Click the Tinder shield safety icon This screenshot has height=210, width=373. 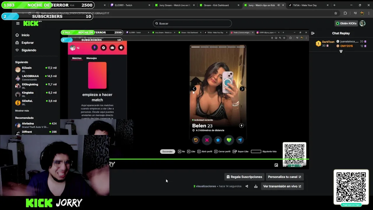[x=121, y=48]
